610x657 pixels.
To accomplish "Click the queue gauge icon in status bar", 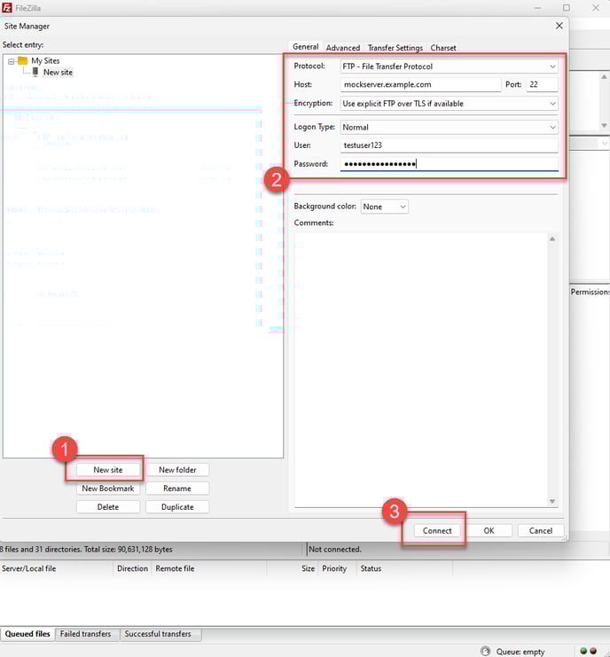I will [x=485, y=651].
